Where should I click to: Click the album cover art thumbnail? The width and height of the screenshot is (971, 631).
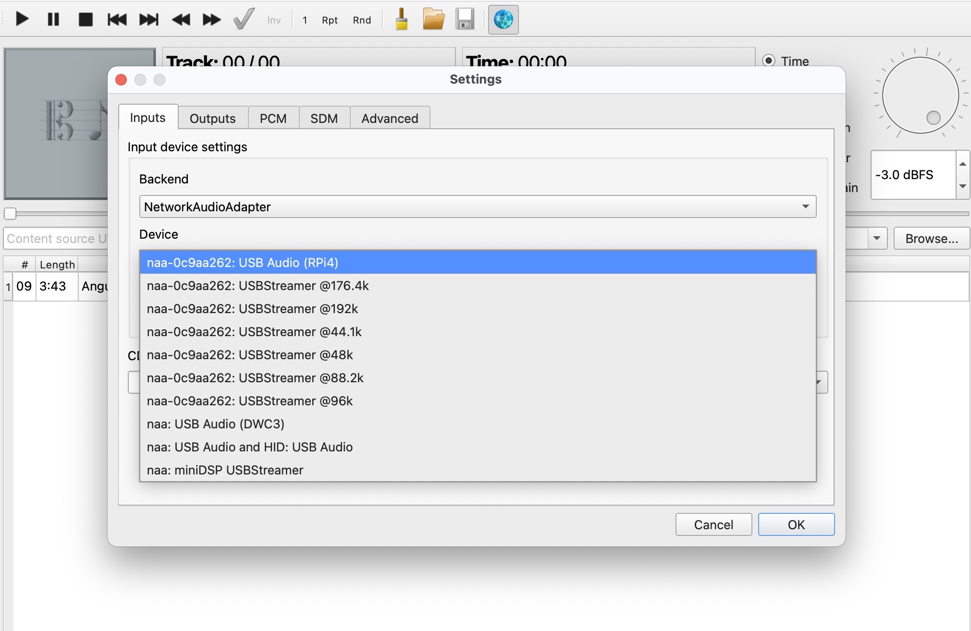(56, 123)
